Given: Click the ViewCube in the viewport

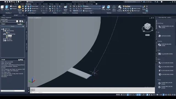Looking at the screenshot, I should pyautogui.click(x=147, y=26).
